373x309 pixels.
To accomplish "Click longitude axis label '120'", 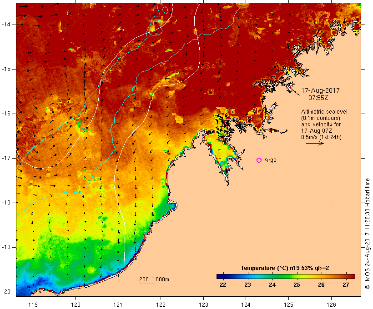I will point(76,304).
